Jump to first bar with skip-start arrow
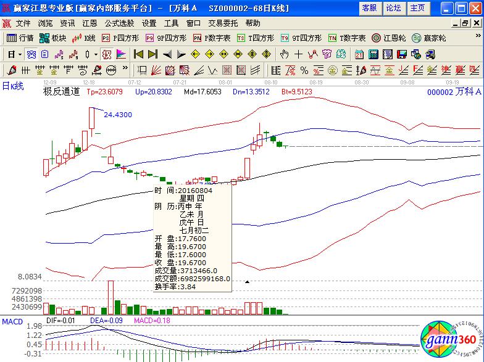Viewport: 484px width, 362px height. (x=139, y=54)
